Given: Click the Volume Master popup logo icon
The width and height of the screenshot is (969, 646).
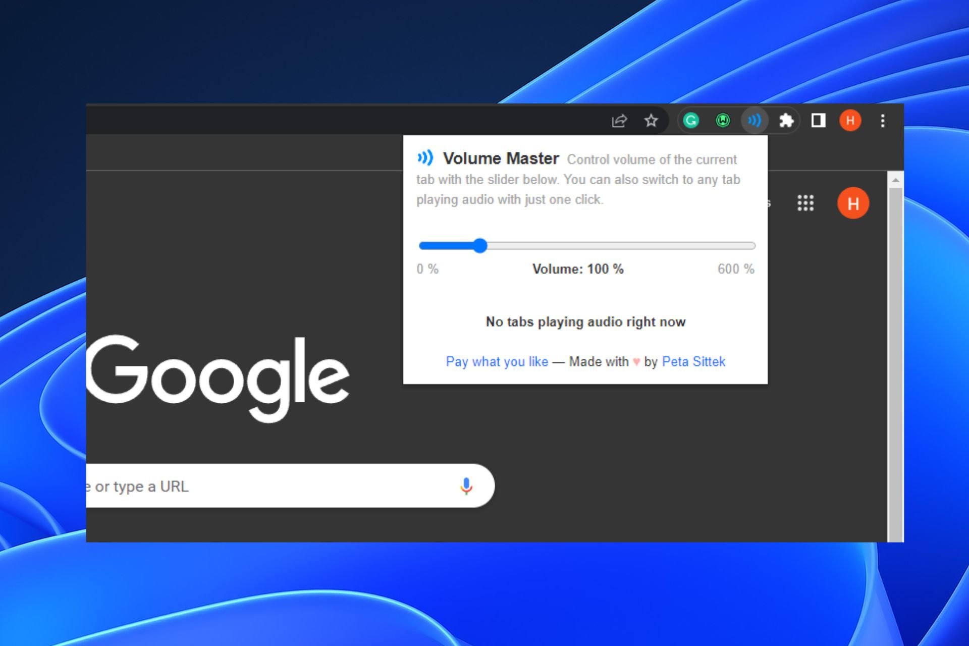Looking at the screenshot, I should 425,158.
